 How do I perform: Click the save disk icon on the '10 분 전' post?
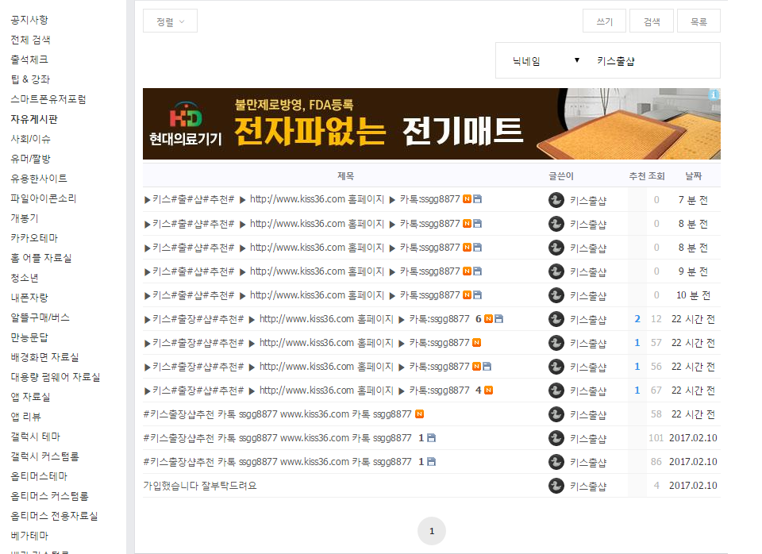tap(478, 295)
